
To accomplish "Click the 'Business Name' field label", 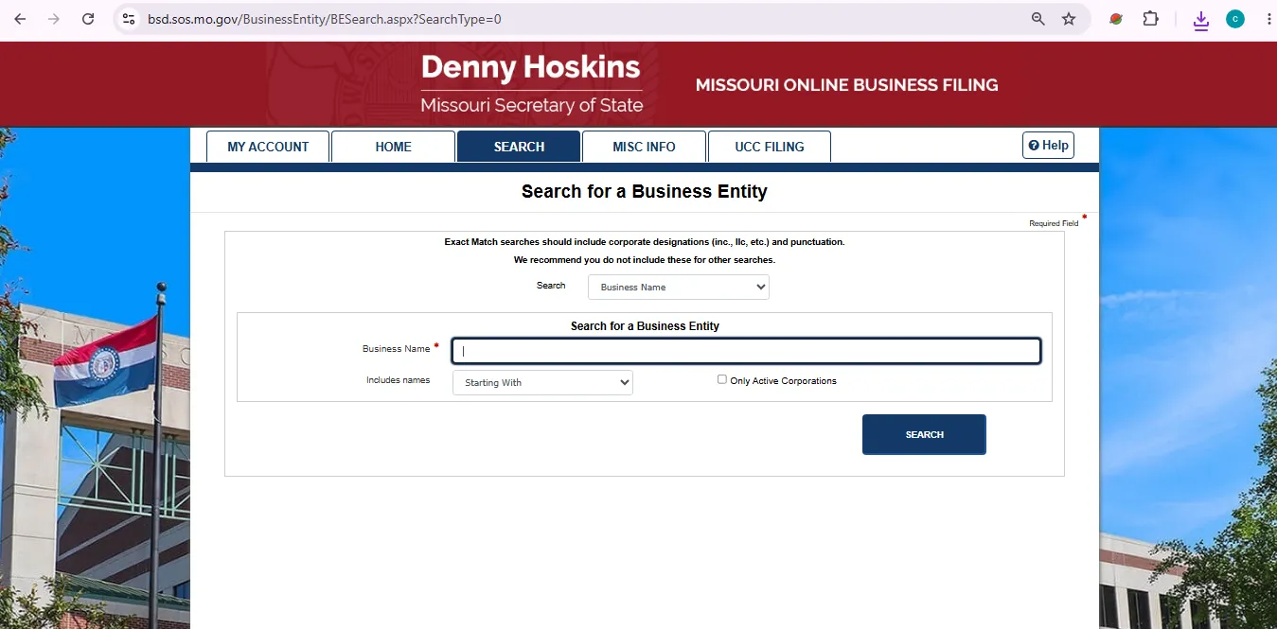I will 397,349.
